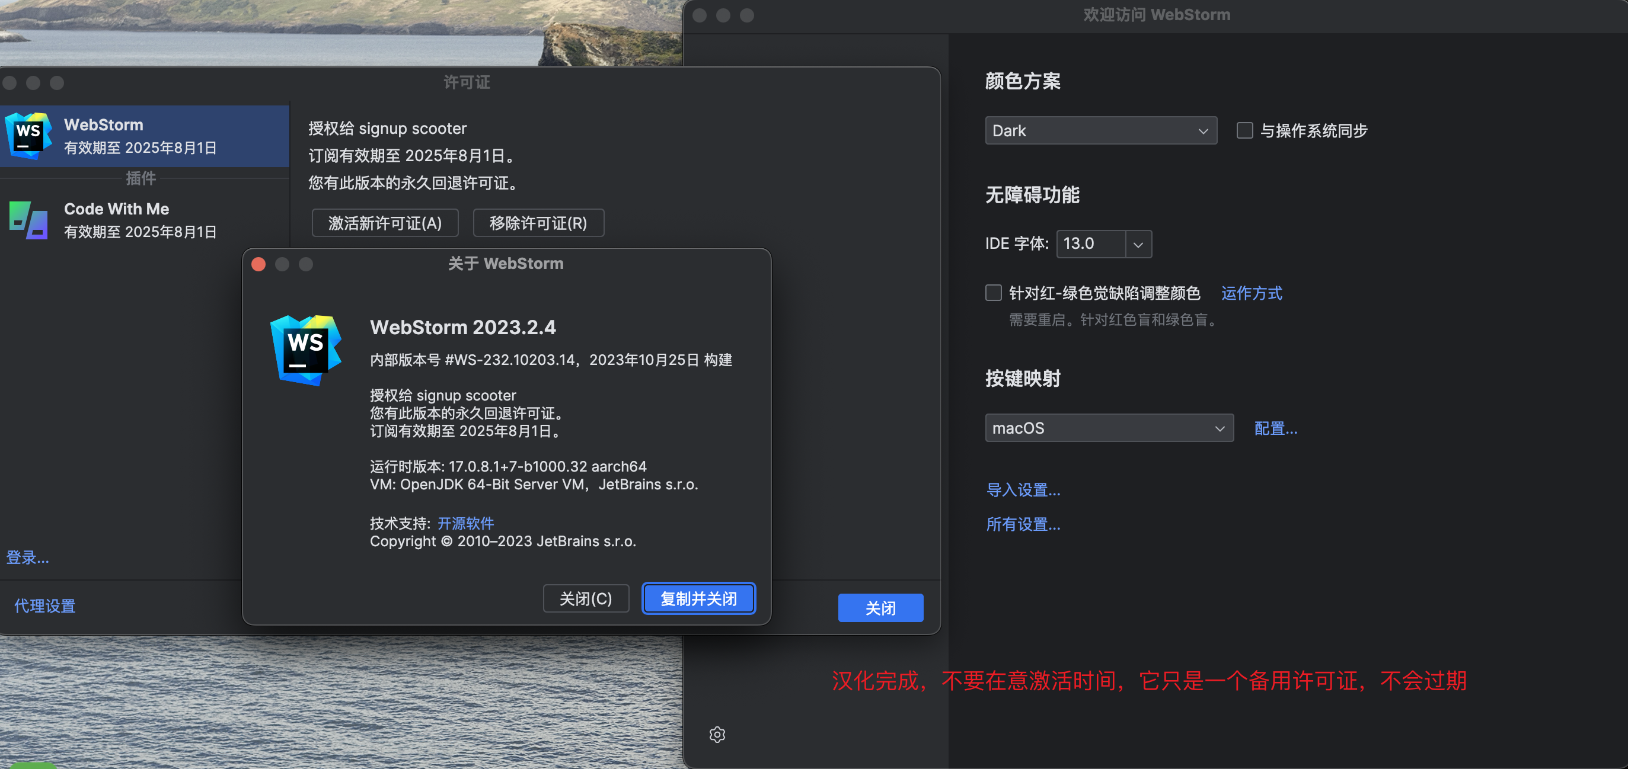This screenshot has width=1628, height=769.
Task: Click the 颜色方案 heading
Action: tap(1023, 81)
